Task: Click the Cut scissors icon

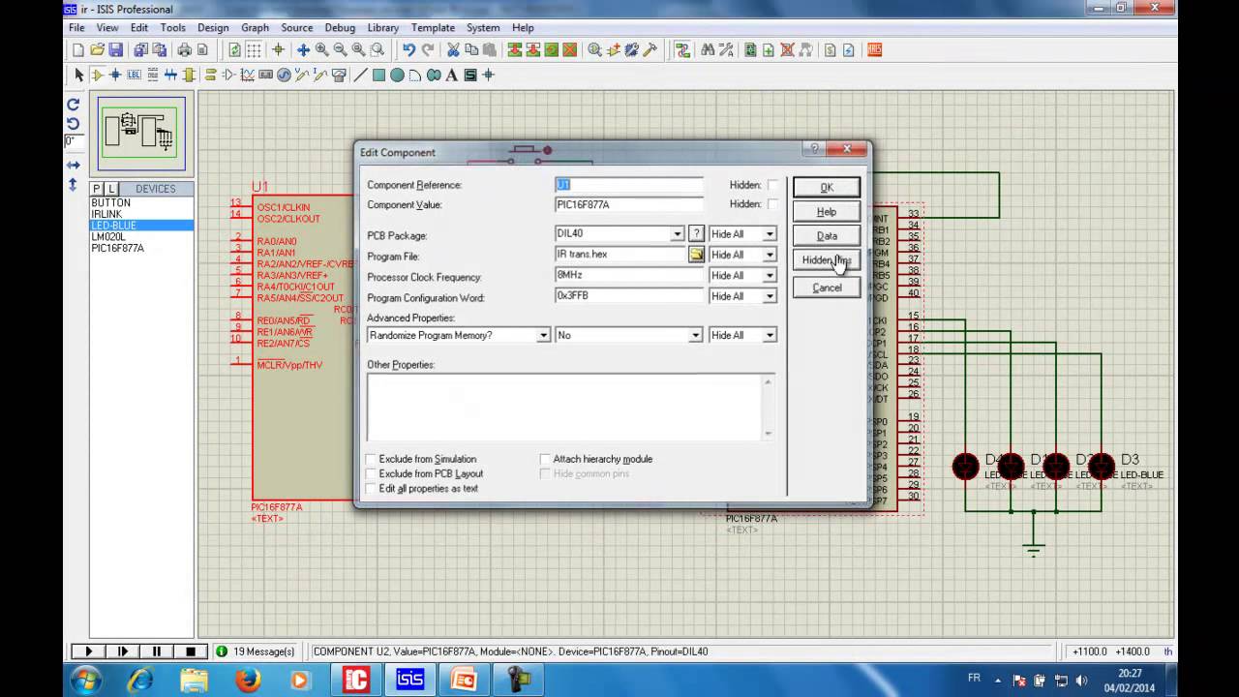Action: pos(452,50)
